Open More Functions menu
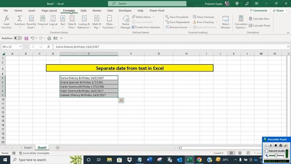Image resolution: width=291 pixels, height=164 pixels. (109, 22)
